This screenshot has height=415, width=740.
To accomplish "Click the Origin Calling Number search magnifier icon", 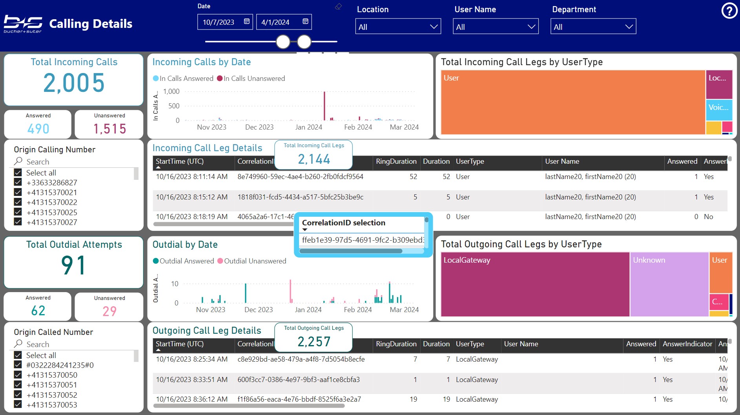I will 18,161.
